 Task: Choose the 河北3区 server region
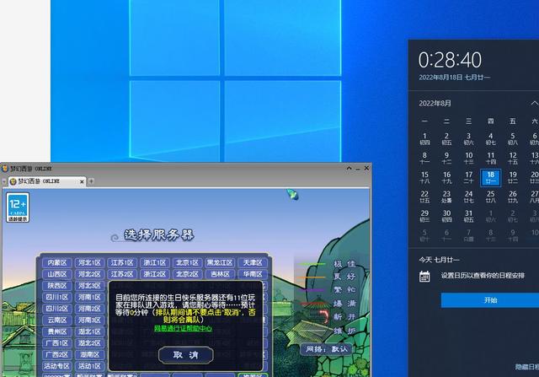(x=89, y=286)
